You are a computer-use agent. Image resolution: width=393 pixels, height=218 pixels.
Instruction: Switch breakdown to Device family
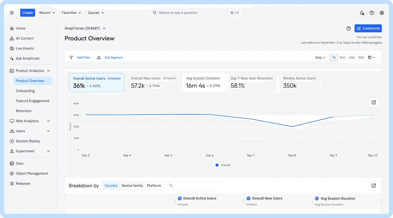tap(132, 186)
